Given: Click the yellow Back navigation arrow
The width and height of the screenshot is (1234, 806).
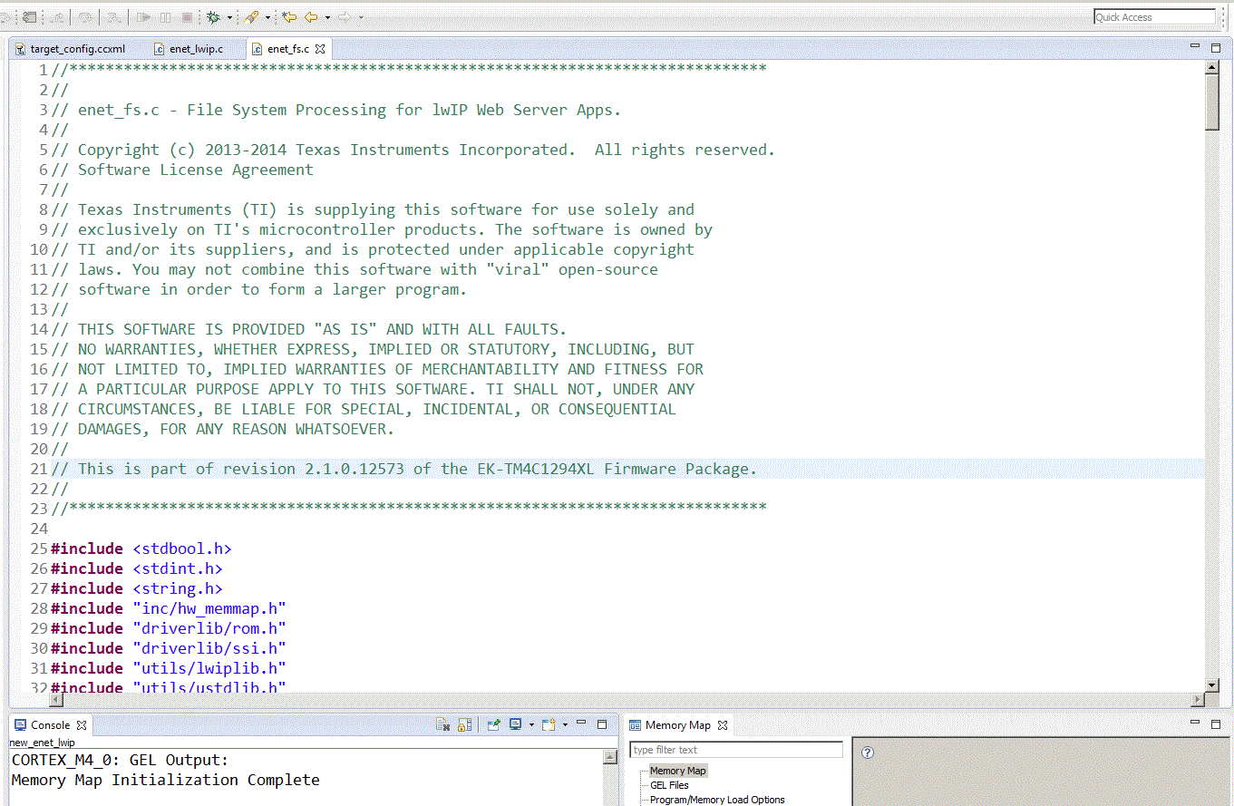Looking at the screenshot, I should click(x=311, y=17).
